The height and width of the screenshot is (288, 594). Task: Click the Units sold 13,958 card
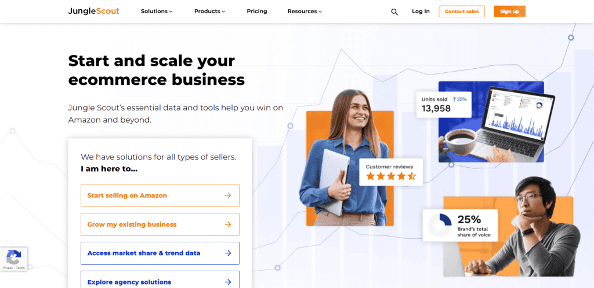(x=444, y=105)
